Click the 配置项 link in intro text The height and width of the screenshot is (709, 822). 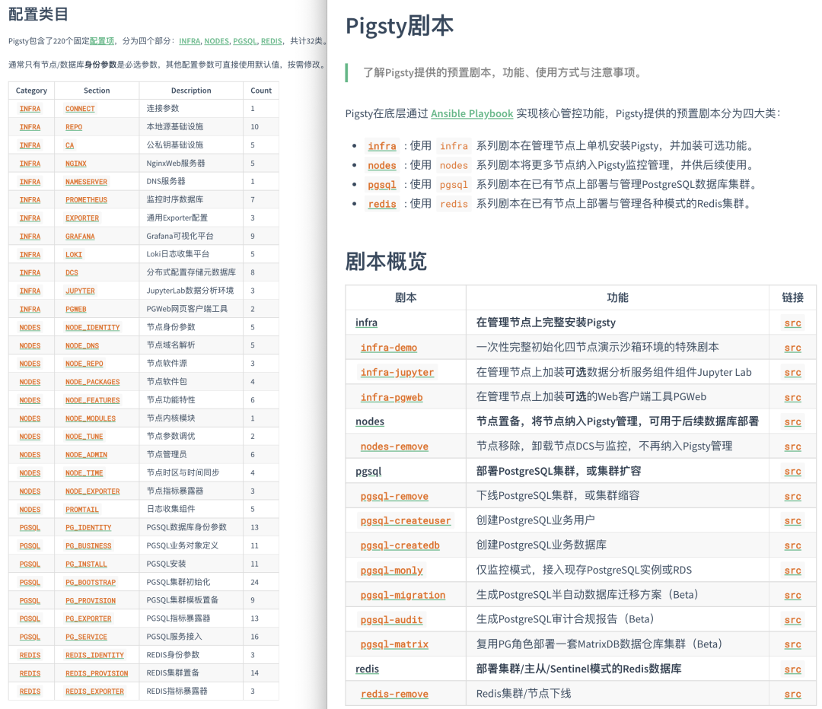(102, 41)
